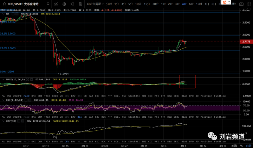The image size is (253, 148).
Task: Click the 2.7175 current price label
Action: click(246, 42)
